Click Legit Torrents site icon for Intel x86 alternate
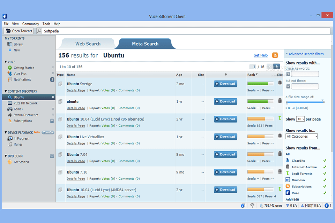Viewport: 335px width, 223px height. tap(280, 118)
